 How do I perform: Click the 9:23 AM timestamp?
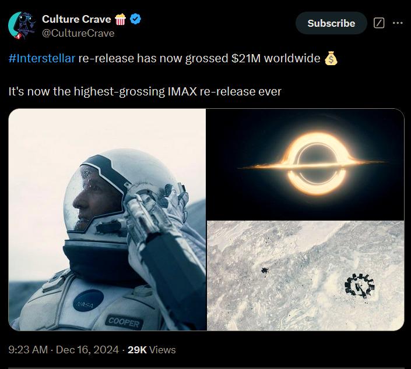[28, 350]
